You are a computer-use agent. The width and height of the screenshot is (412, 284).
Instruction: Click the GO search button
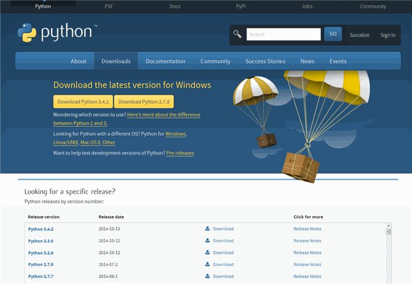[333, 34]
